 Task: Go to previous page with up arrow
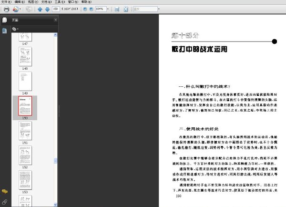(x=40, y=9)
